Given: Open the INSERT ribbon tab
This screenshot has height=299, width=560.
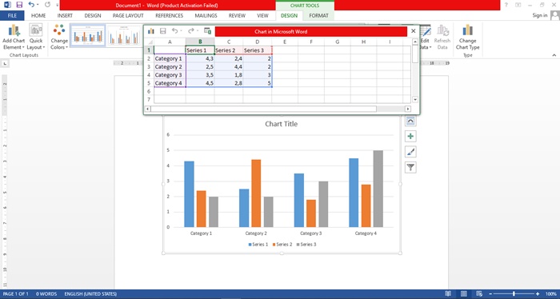Looking at the screenshot, I should [x=65, y=16].
